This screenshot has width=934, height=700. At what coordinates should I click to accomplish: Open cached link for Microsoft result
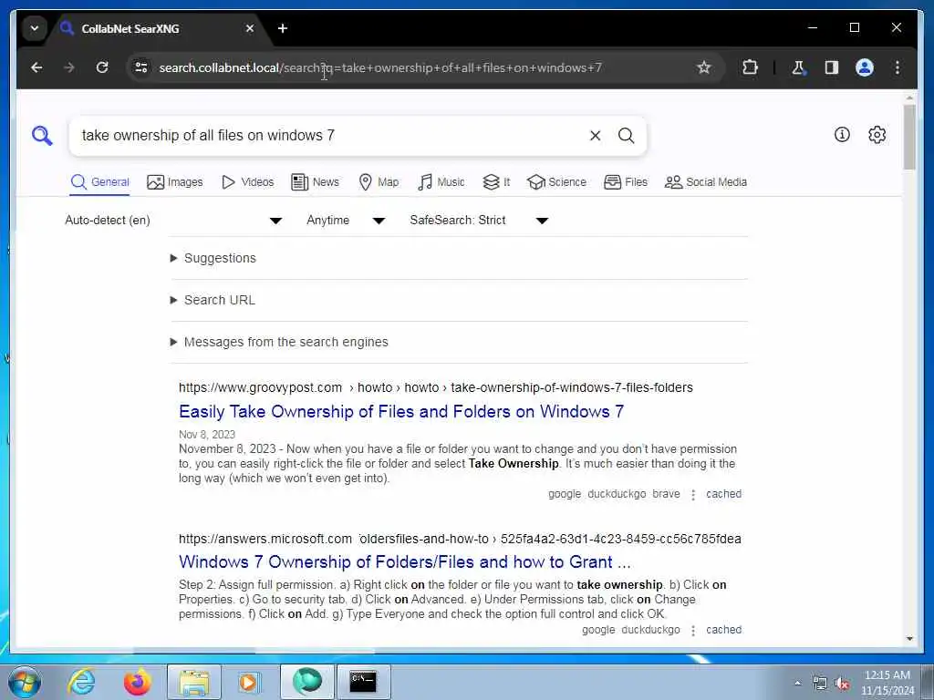tap(723, 630)
